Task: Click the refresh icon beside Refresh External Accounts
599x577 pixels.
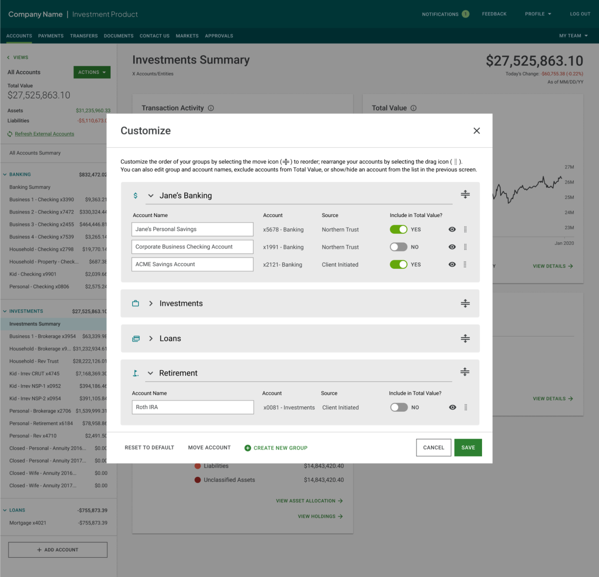Action: tap(10, 134)
